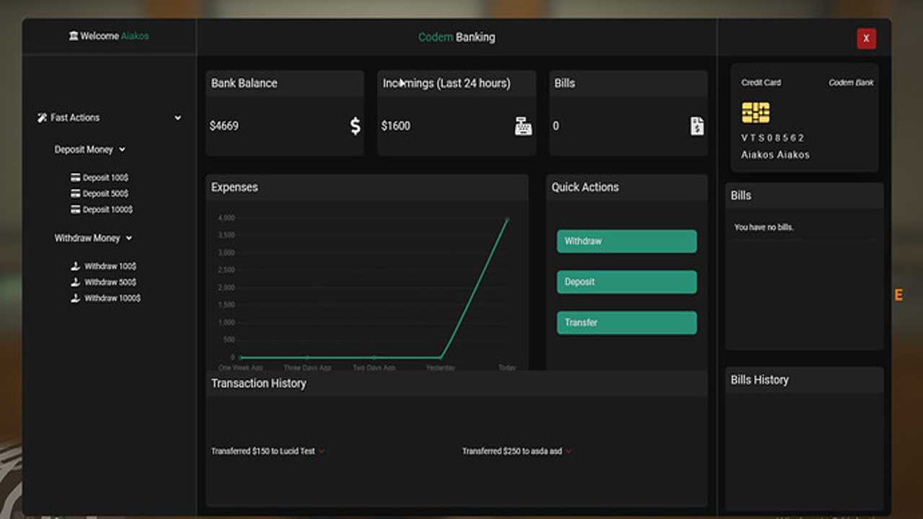The width and height of the screenshot is (923, 519).
Task: Click the tools icon next to Fast Actions
Action: click(x=41, y=117)
